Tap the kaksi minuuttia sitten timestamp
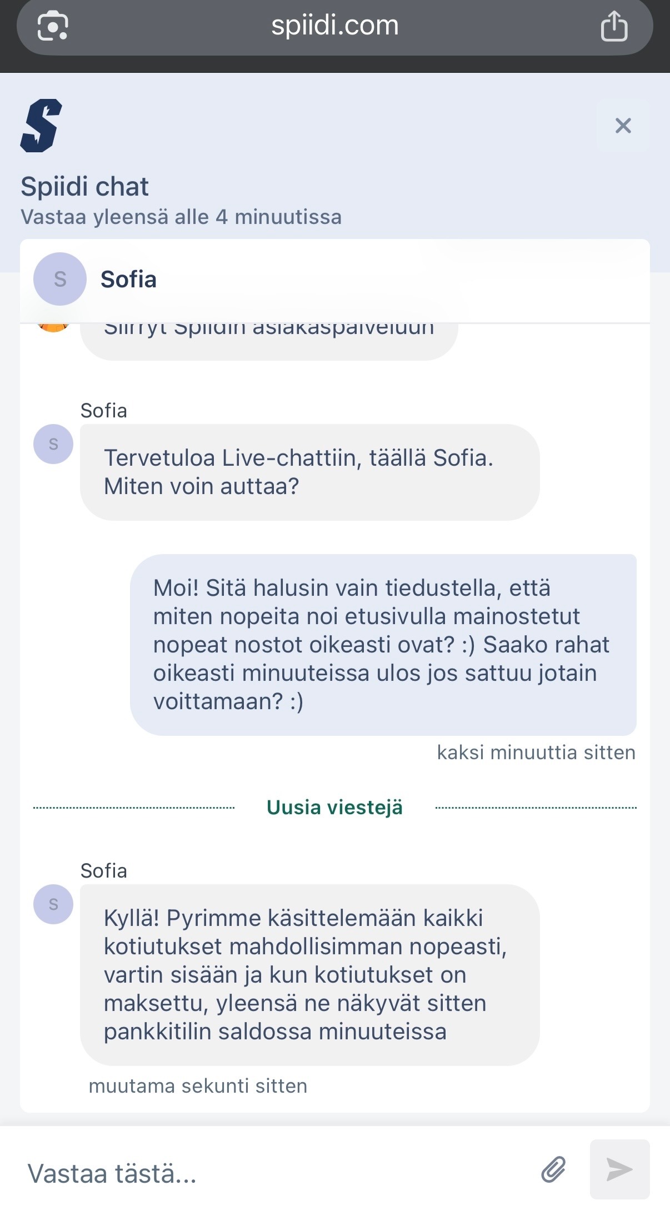 click(536, 751)
